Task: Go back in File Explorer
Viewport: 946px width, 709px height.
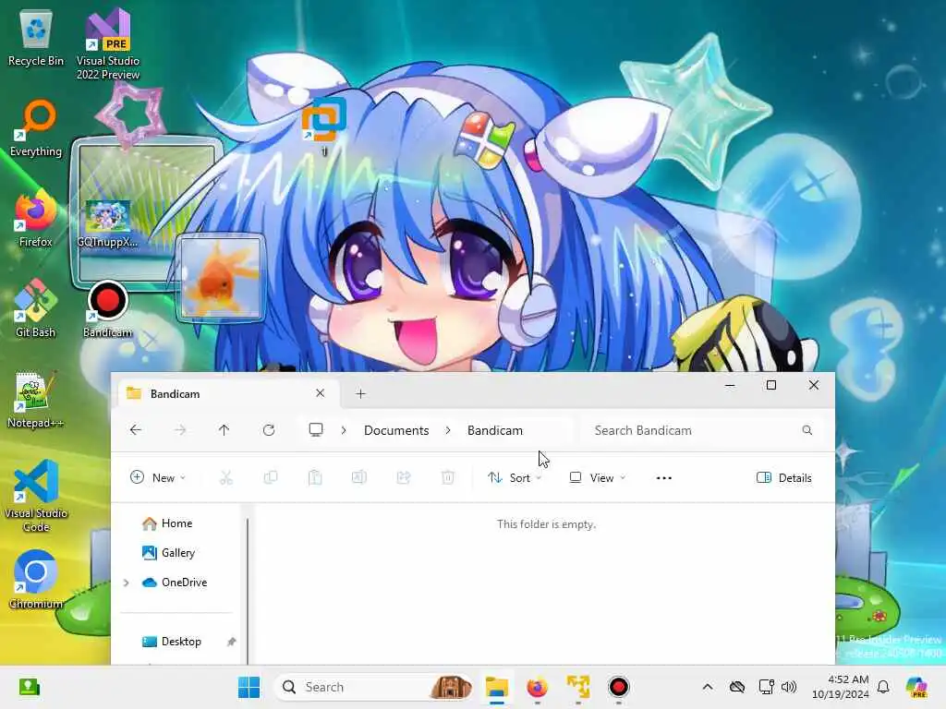Action: click(x=136, y=430)
